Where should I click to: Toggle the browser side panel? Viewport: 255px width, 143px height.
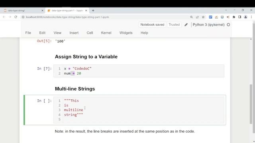[x=240, y=17]
